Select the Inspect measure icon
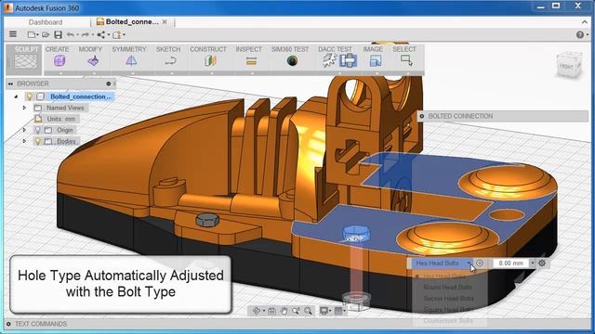595x334 pixels. pos(251,61)
